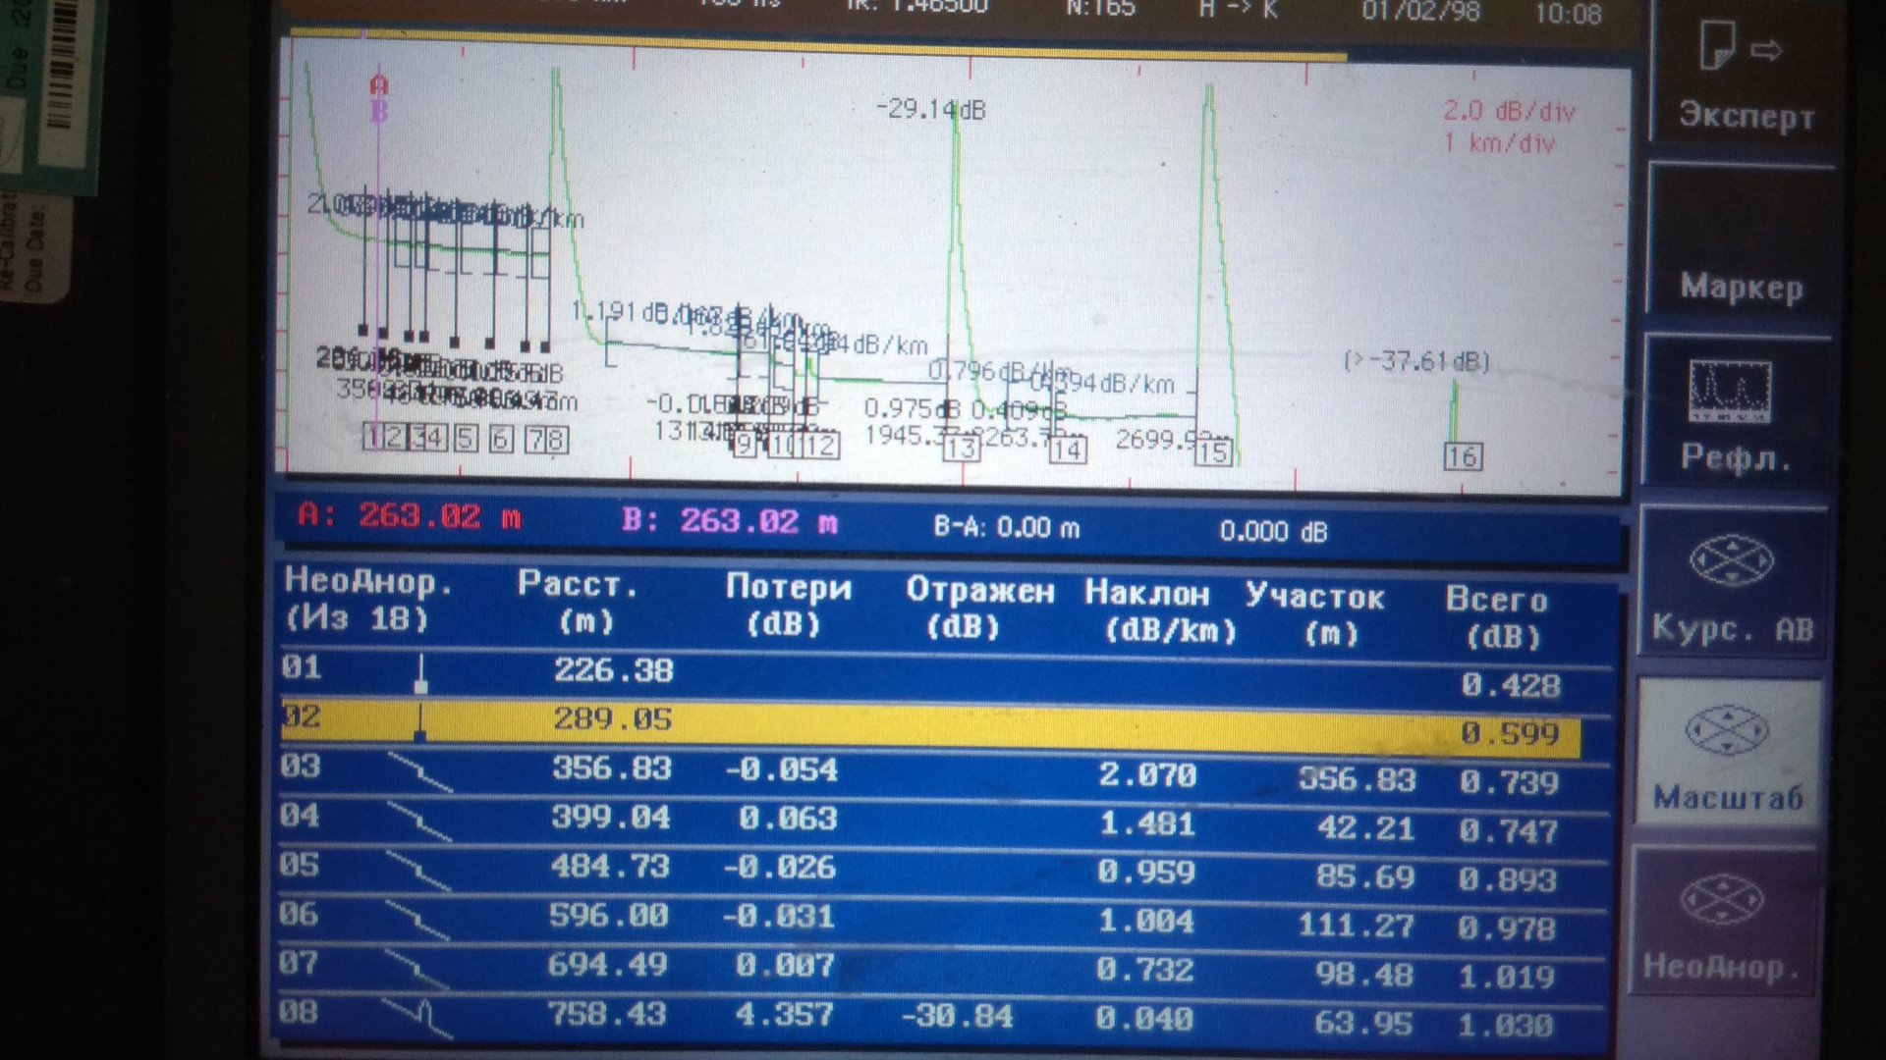Activate the Масштаб zoom arrows icon
Image resolution: width=1886 pixels, height=1060 pixels.
point(1726,731)
